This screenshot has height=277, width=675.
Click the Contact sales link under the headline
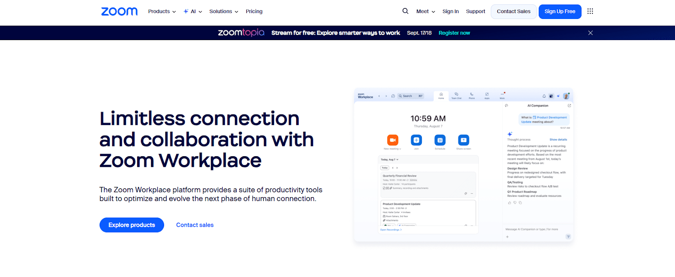(195, 225)
